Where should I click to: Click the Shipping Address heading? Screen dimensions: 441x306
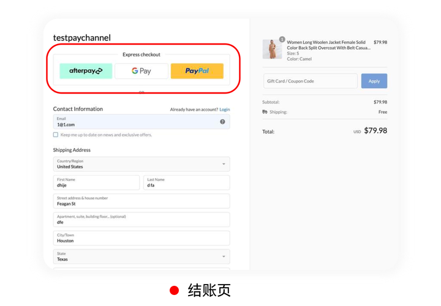tap(72, 150)
